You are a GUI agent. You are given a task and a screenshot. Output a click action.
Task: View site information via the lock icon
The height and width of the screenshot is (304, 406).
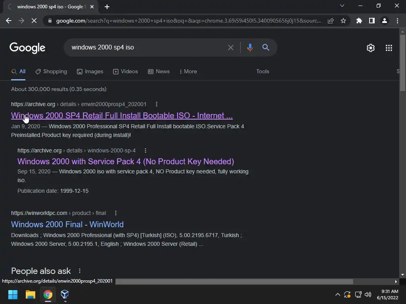click(50, 21)
